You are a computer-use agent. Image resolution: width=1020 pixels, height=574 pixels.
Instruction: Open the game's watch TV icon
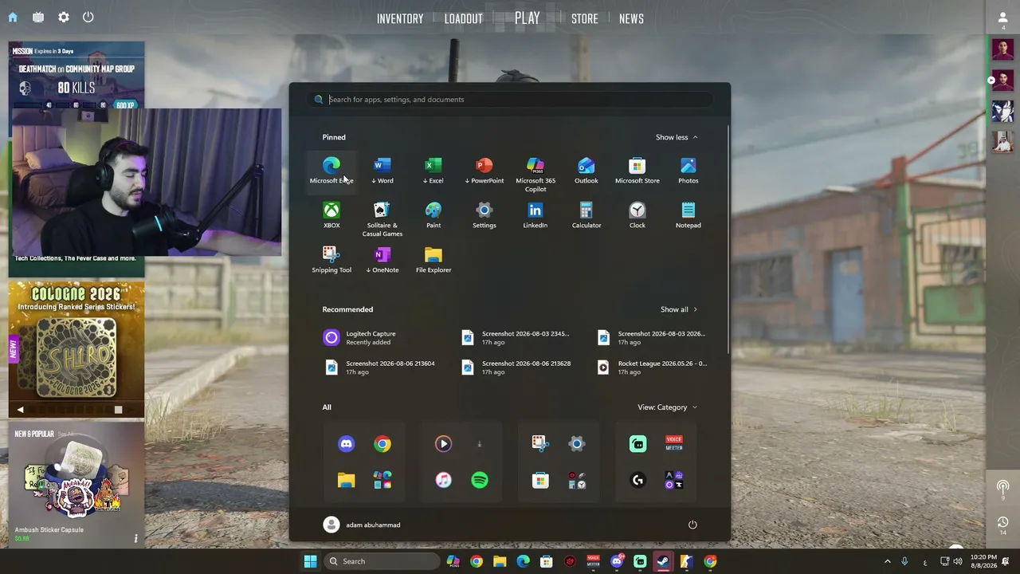coord(38,17)
